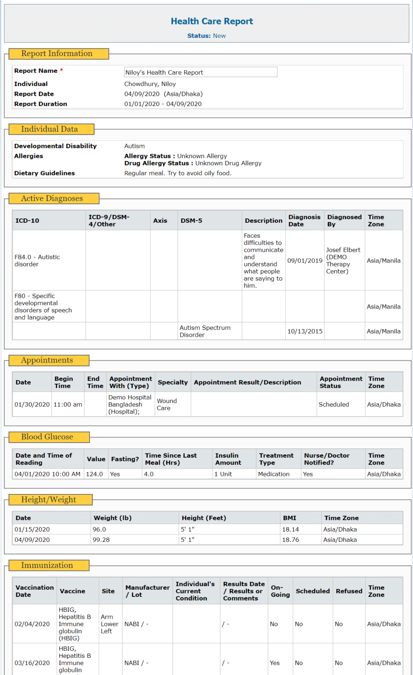Collapse the Appointments section header
Viewport: 413px width, 675px height.
(49, 360)
